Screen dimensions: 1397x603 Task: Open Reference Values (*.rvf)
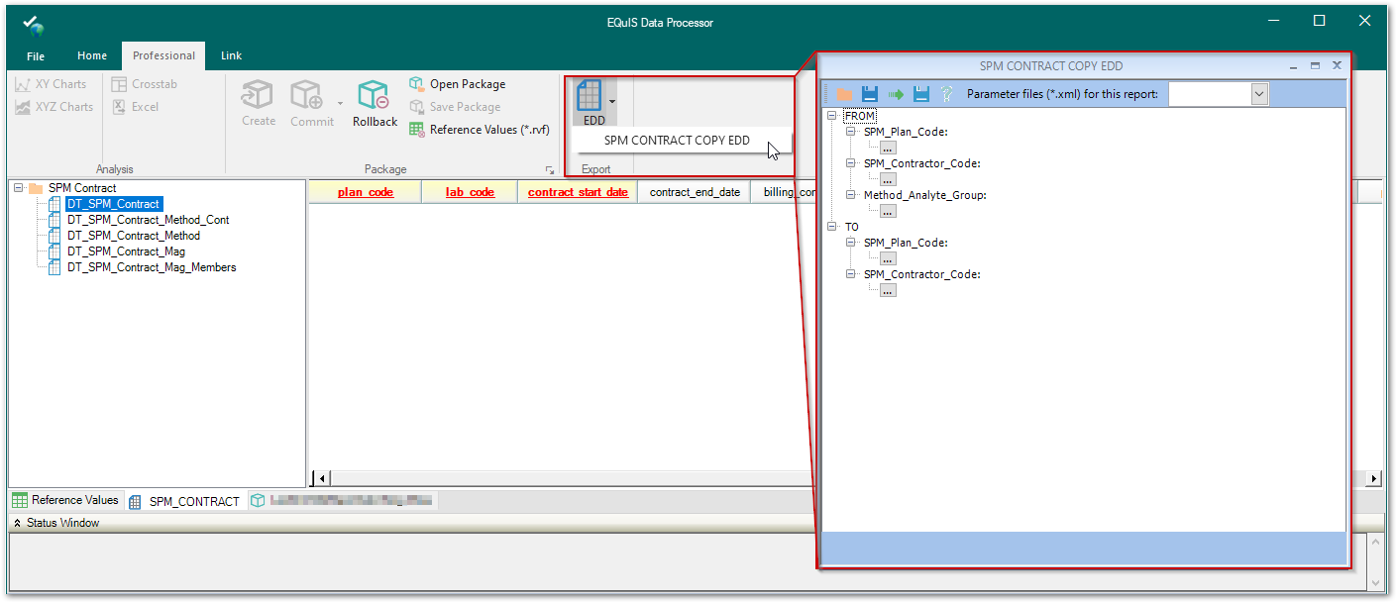point(479,130)
